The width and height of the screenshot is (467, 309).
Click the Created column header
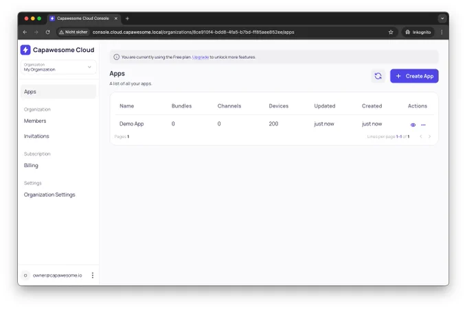click(372, 106)
